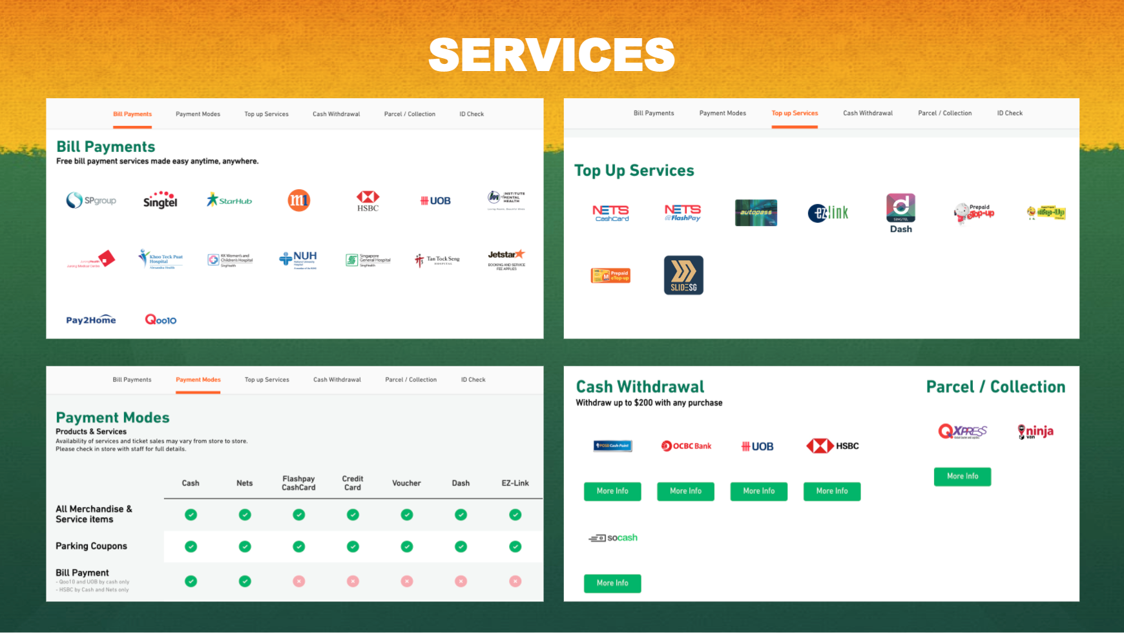Image resolution: width=1124 pixels, height=633 pixels.
Task: Click the Singapore General Hospital logo
Action: point(368,260)
